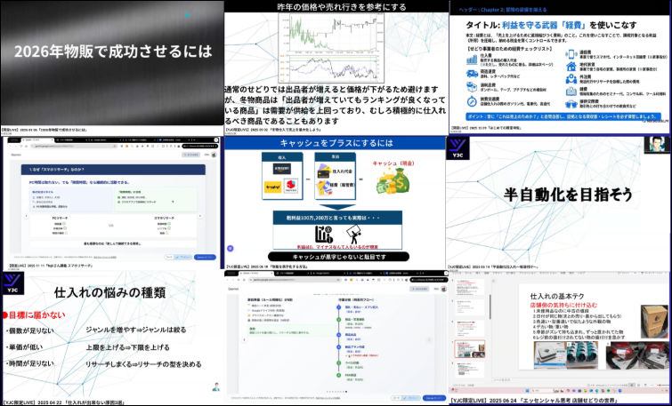Open the thumbnail with last year's price charts
The height and width of the screenshot is (406, 672).
click(336, 63)
